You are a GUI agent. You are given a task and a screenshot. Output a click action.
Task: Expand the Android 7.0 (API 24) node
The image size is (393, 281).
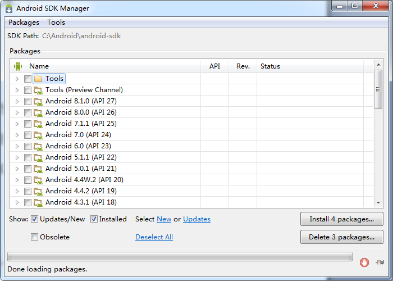[17, 135]
